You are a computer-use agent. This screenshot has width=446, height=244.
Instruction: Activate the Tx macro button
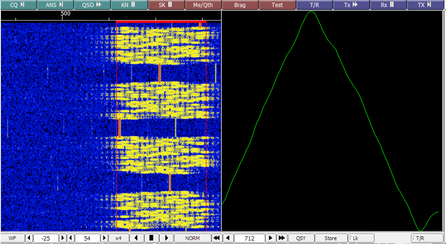[351, 5]
